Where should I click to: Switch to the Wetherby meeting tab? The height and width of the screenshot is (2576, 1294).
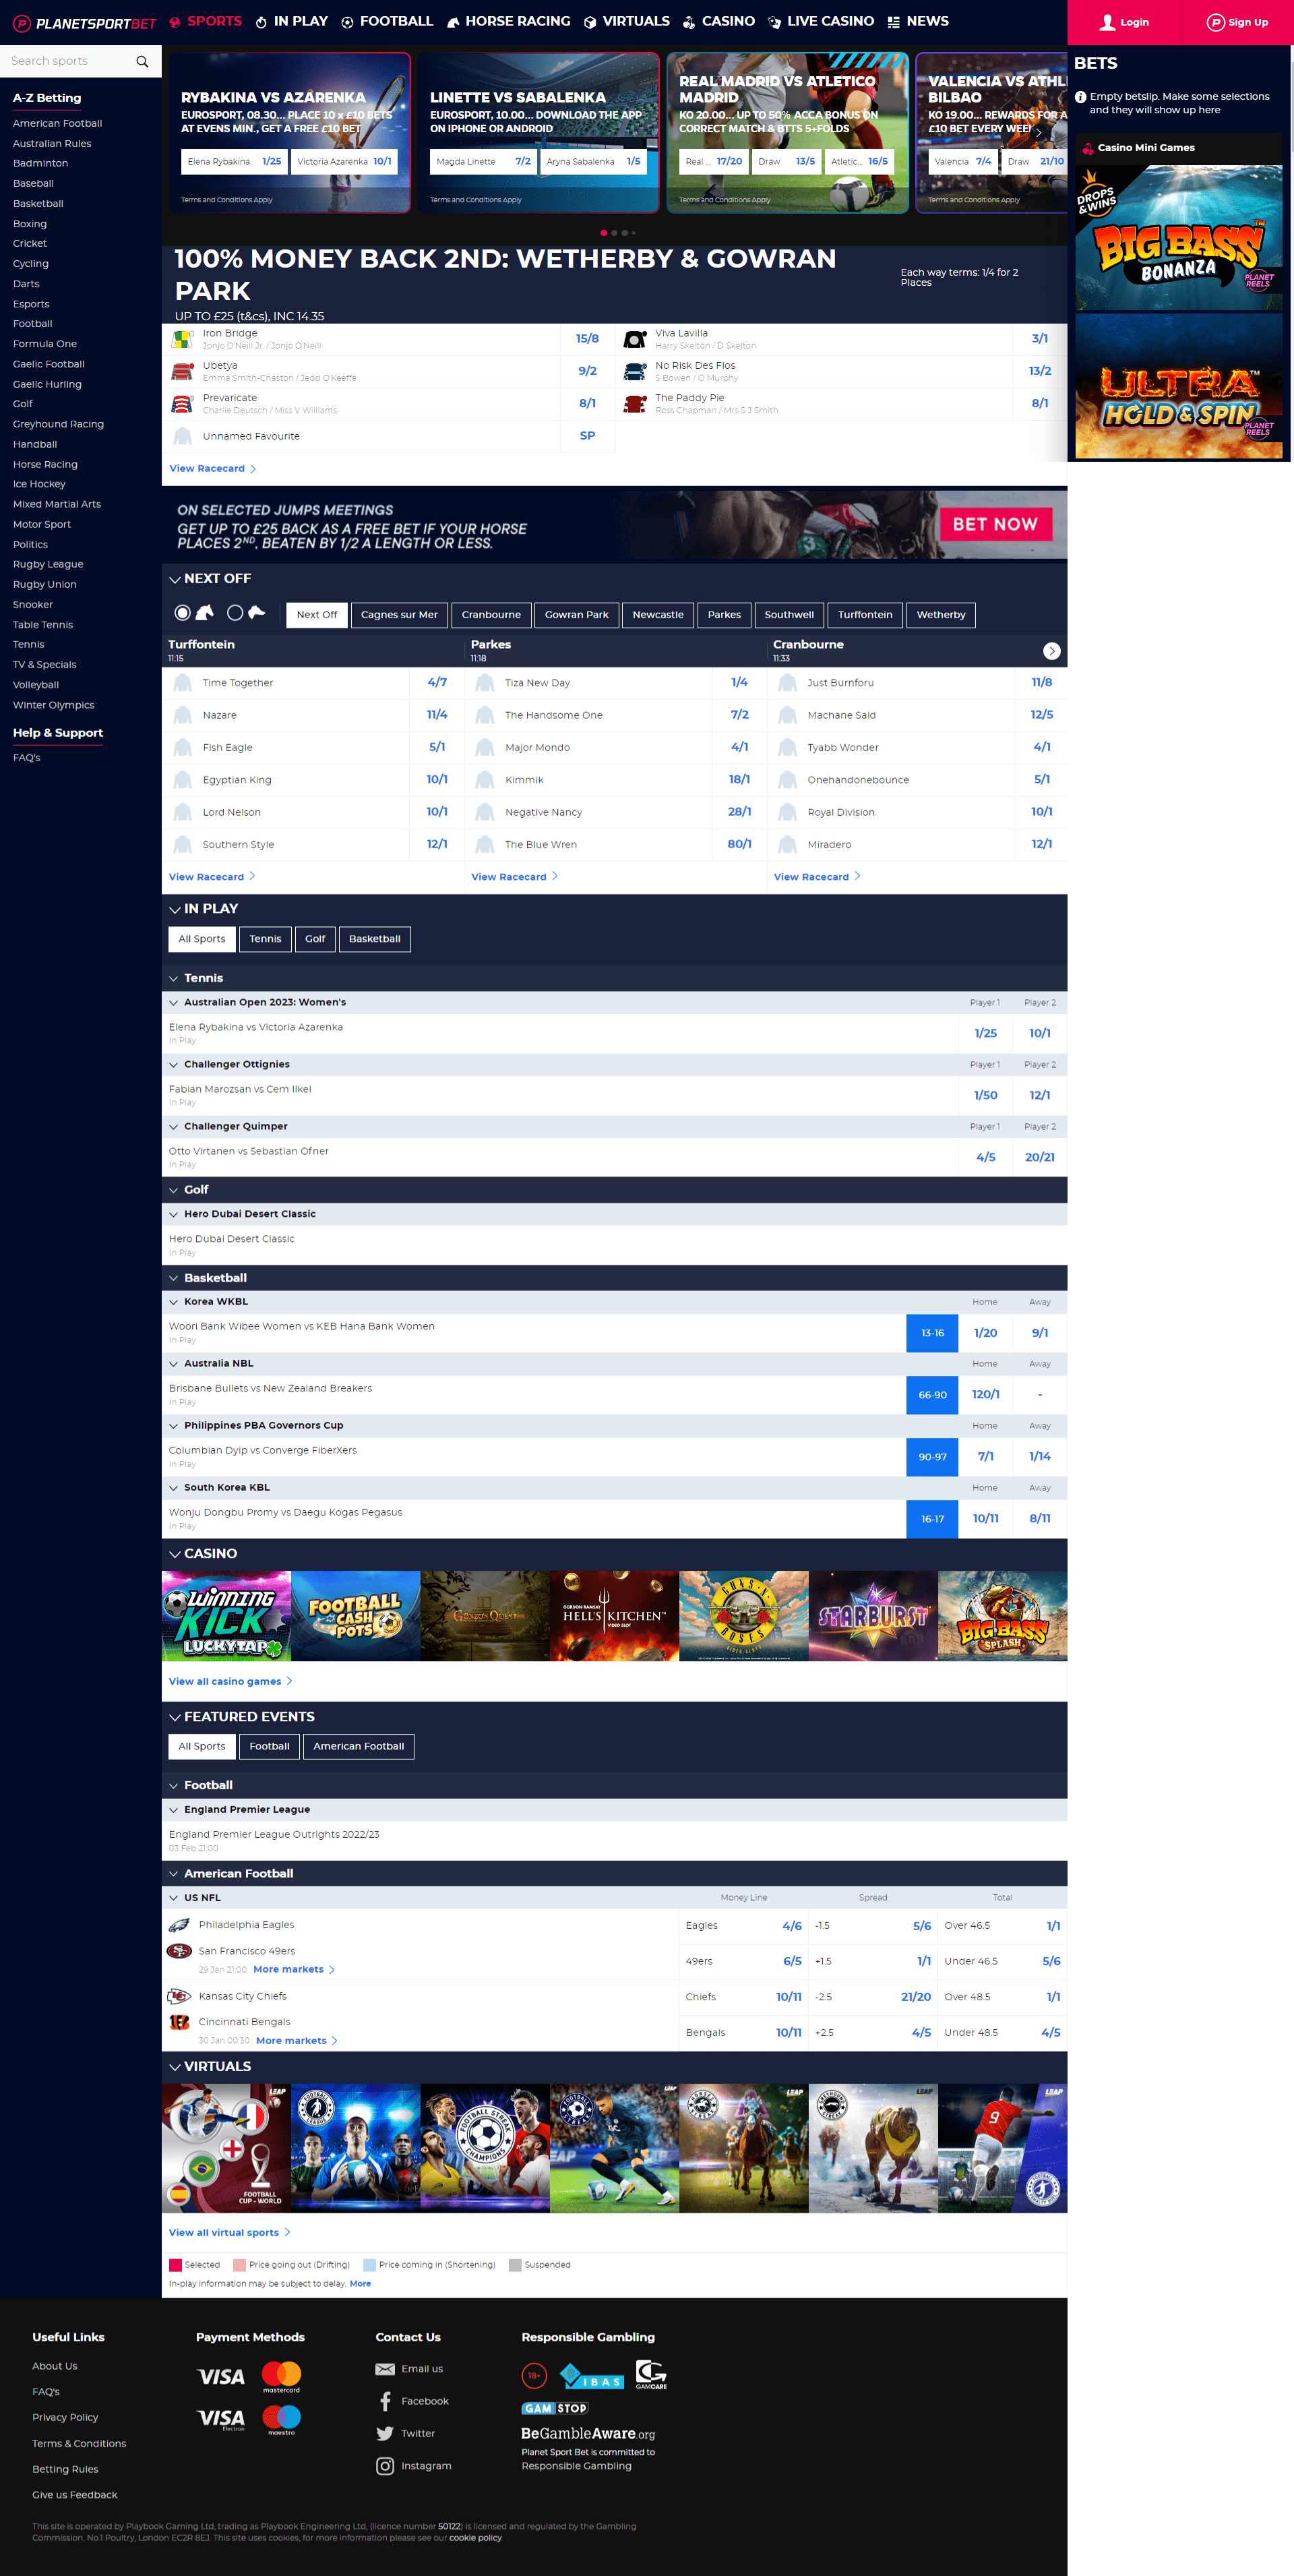941,615
